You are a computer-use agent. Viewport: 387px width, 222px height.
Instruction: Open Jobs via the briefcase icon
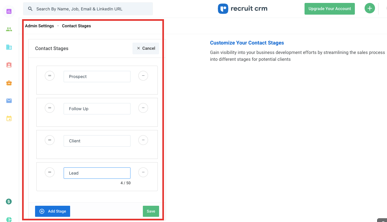[x=9, y=83]
